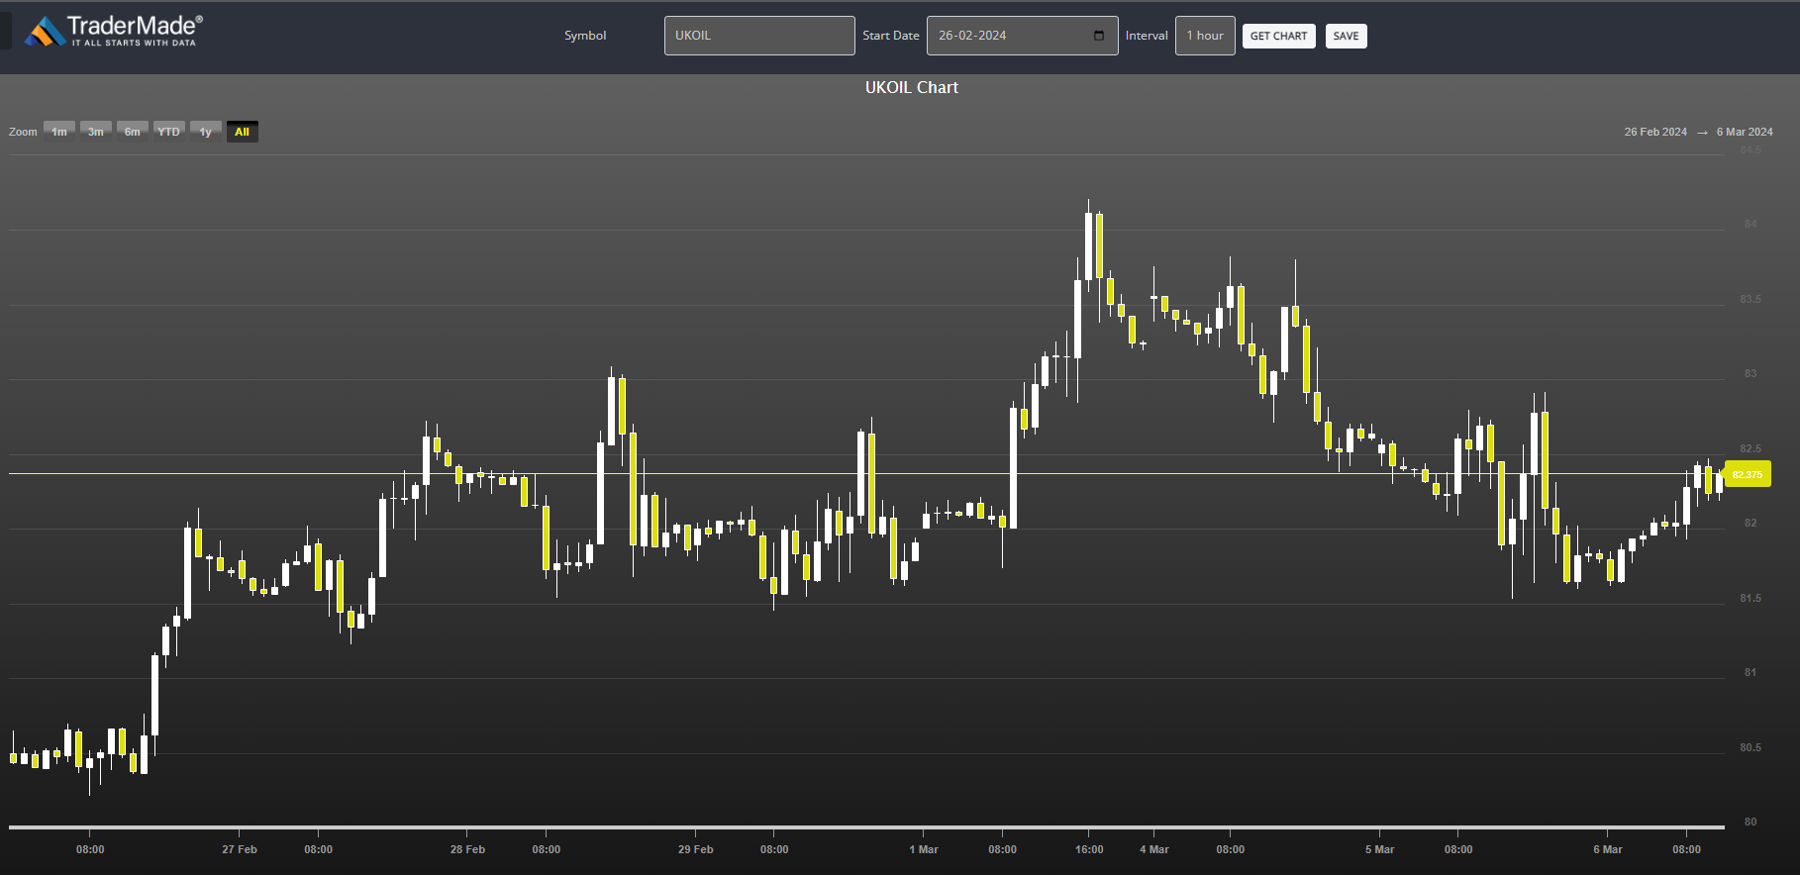
Task: Select the 1m zoom range
Action: coord(59,132)
